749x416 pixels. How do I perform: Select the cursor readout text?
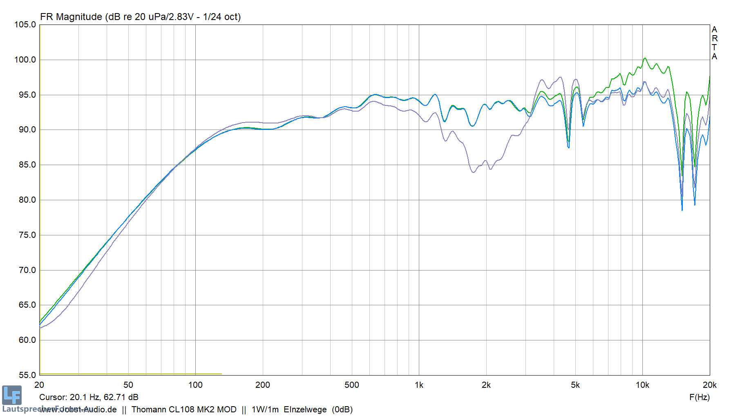point(89,397)
